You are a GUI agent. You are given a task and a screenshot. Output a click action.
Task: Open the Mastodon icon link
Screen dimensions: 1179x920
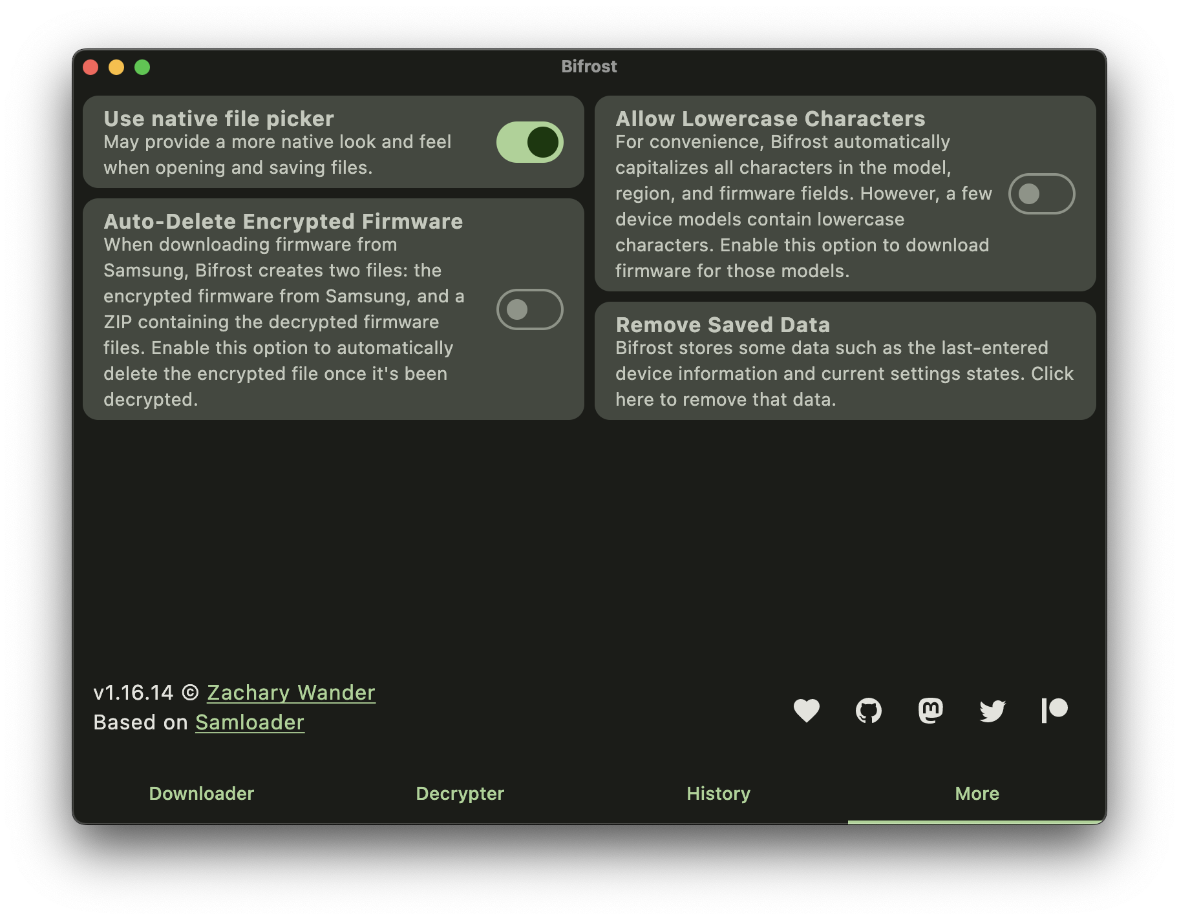[930, 711]
